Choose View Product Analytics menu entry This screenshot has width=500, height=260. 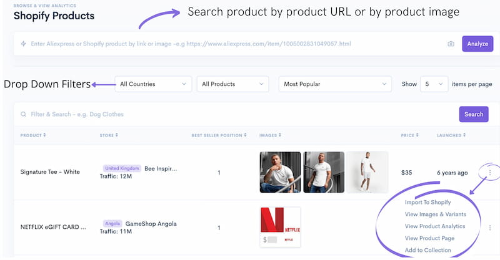point(435,226)
